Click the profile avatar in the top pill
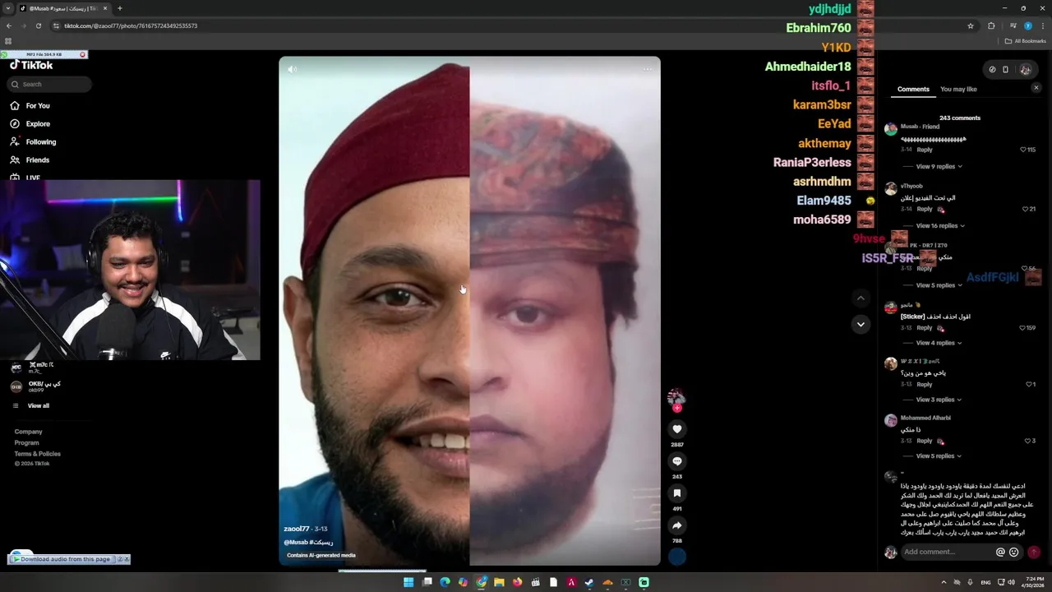Viewport: 1052px width, 592px height. tap(1025, 70)
